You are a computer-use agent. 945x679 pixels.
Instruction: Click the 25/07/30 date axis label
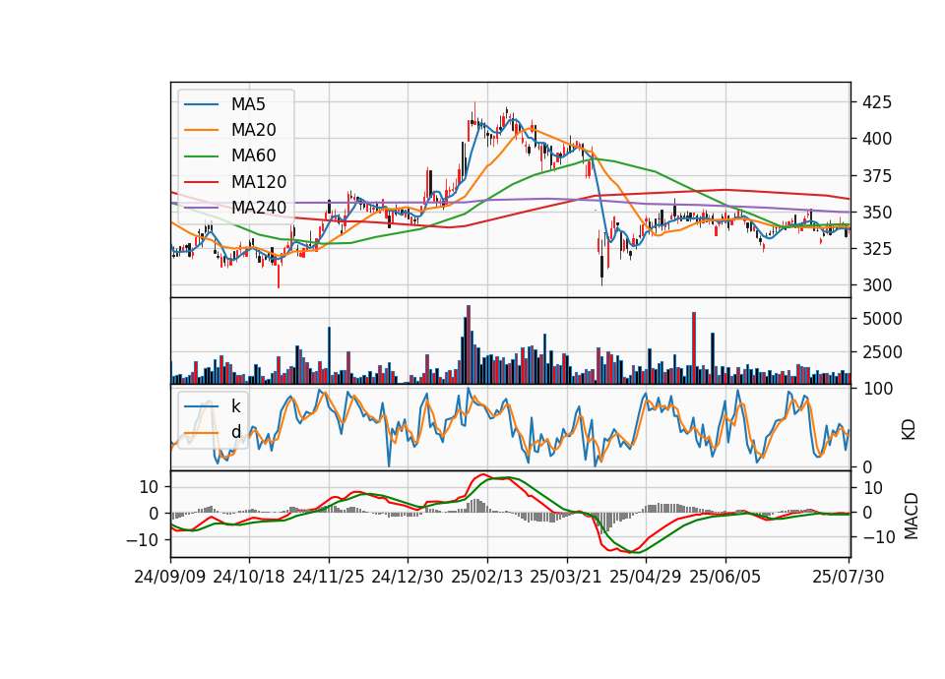(849, 577)
